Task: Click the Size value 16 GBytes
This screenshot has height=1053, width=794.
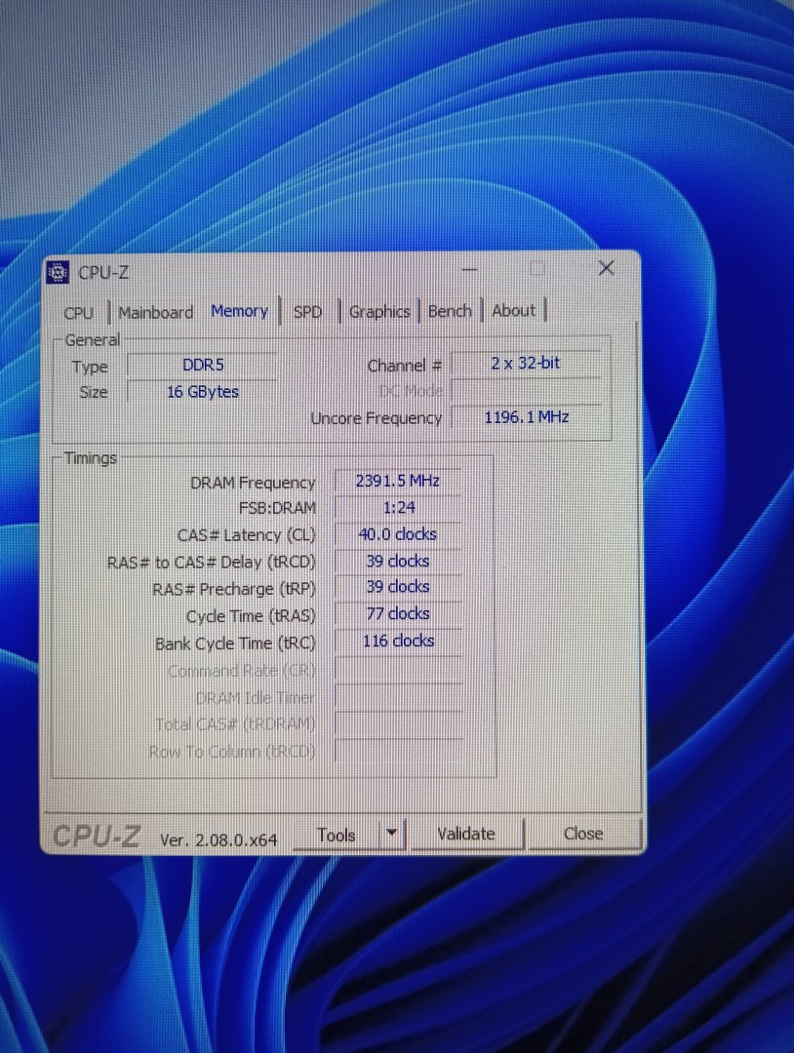Action: point(202,392)
